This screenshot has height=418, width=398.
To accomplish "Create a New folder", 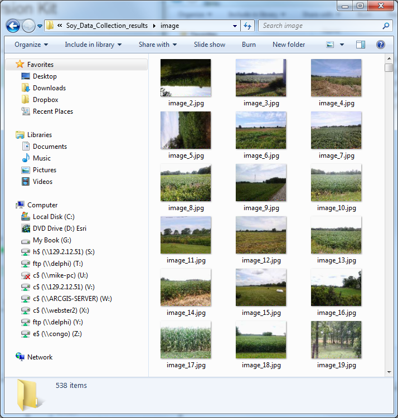I will [x=289, y=45].
